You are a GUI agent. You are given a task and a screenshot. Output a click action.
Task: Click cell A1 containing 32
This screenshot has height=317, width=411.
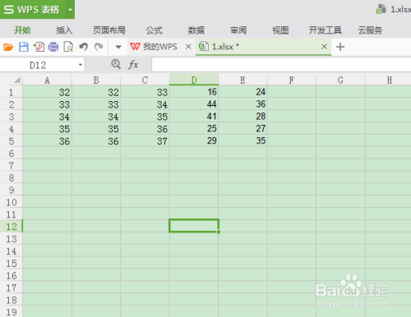[47, 92]
